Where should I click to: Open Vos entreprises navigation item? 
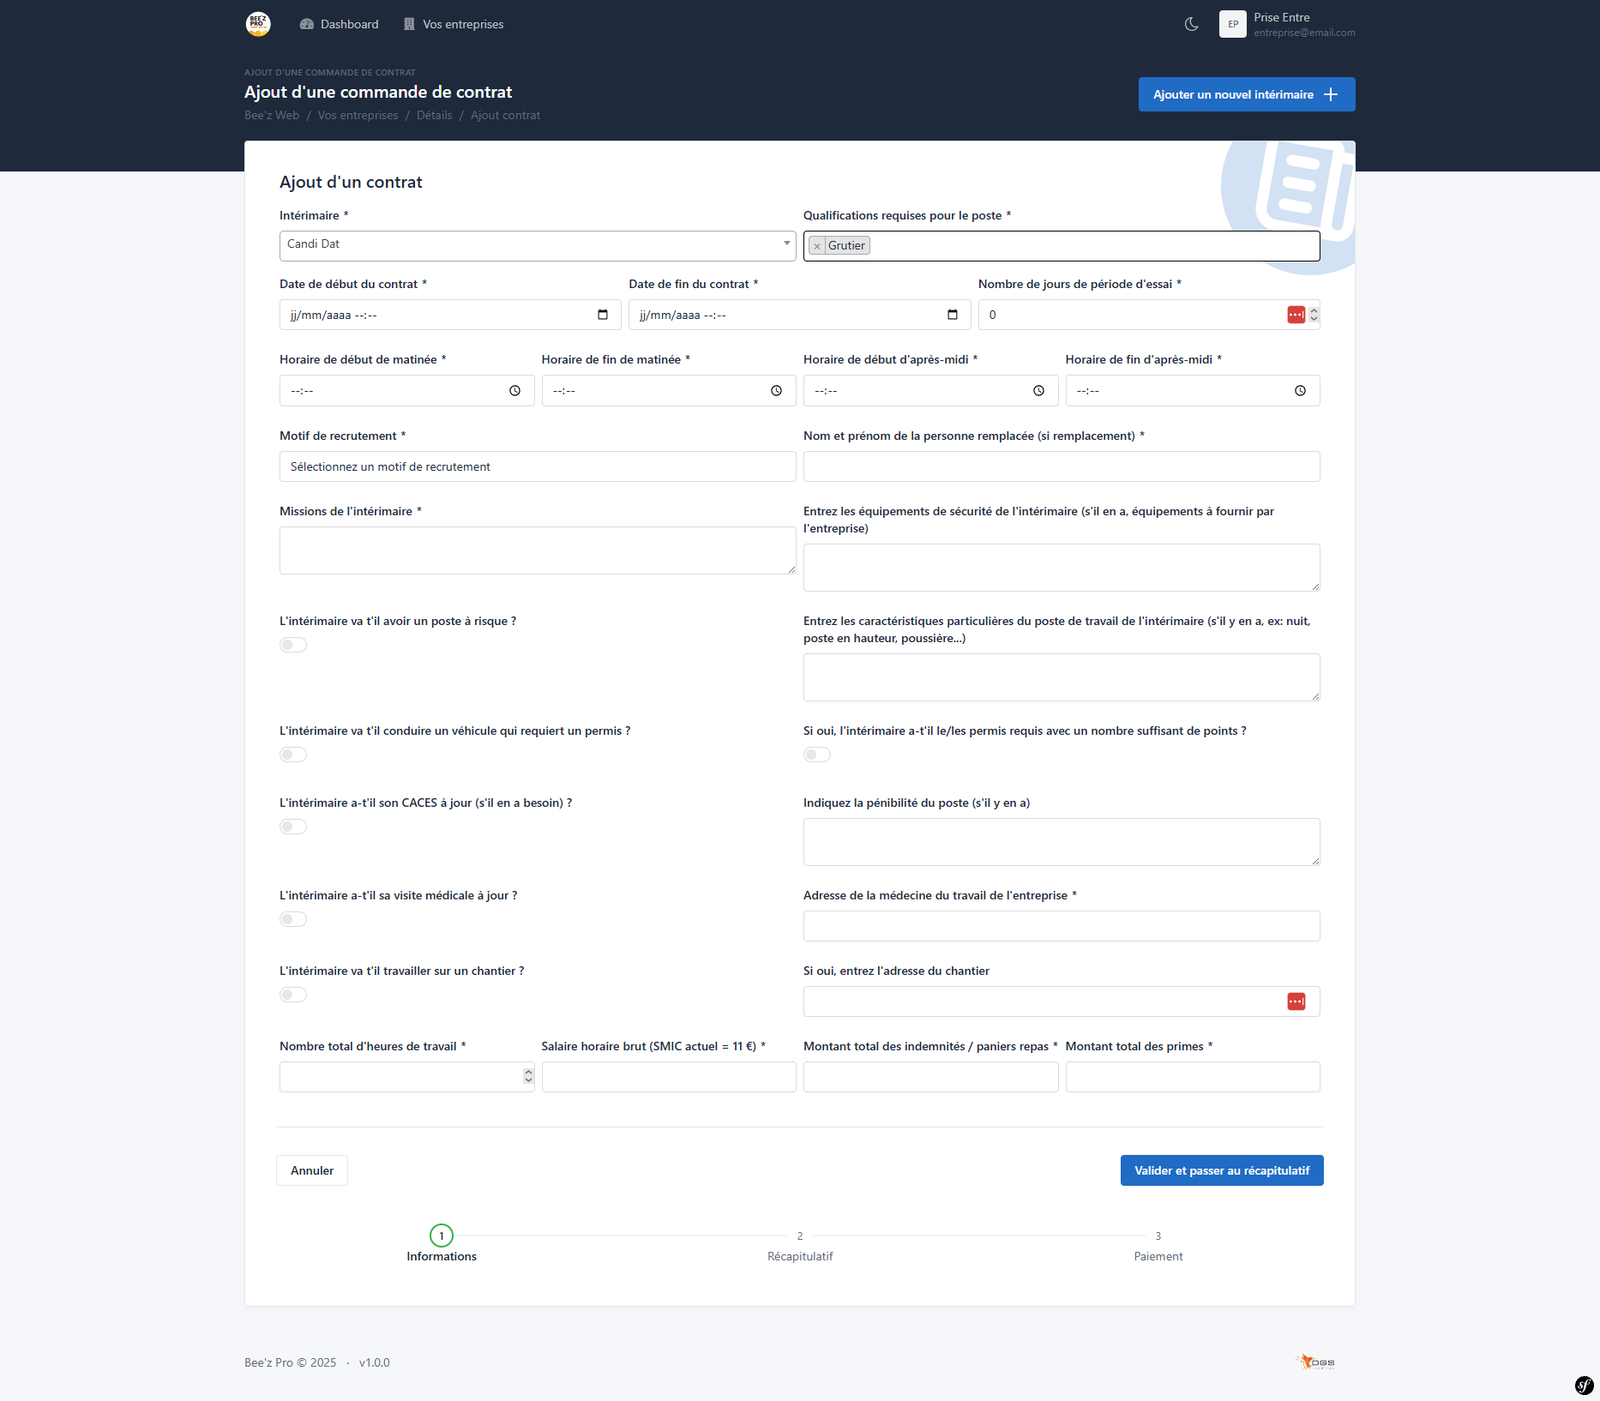pyautogui.click(x=454, y=24)
